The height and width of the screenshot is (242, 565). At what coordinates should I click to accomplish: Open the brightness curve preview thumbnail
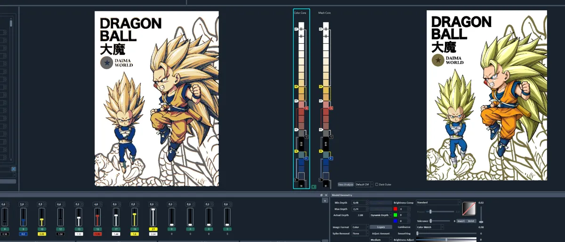point(469,209)
